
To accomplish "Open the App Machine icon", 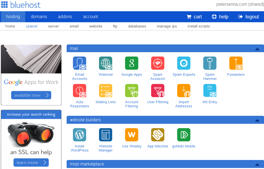I will click(158, 135).
